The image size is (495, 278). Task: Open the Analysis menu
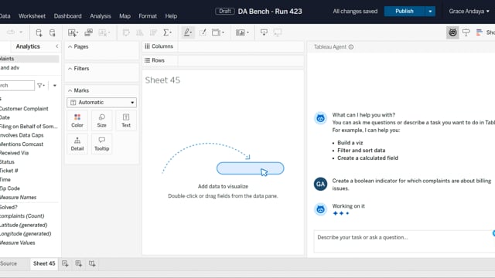pyautogui.click(x=101, y=16)
